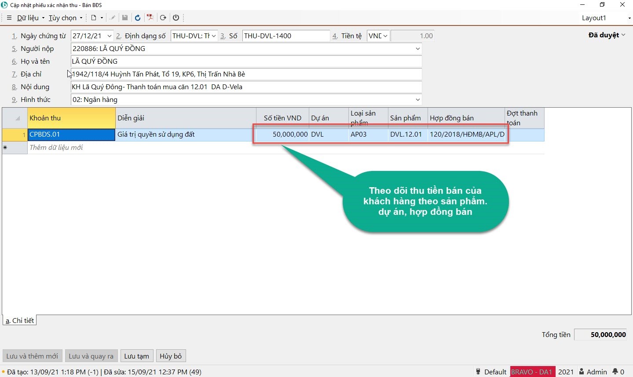Click the Khoản thu column header
633x377 pixels.
tap(71, 118)
